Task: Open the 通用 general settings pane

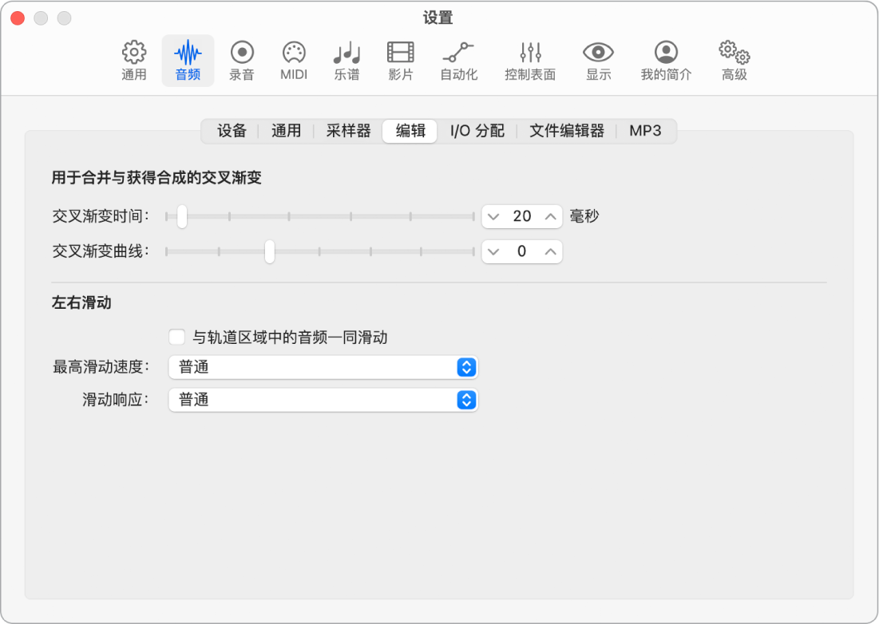Action: pos(134,61)
